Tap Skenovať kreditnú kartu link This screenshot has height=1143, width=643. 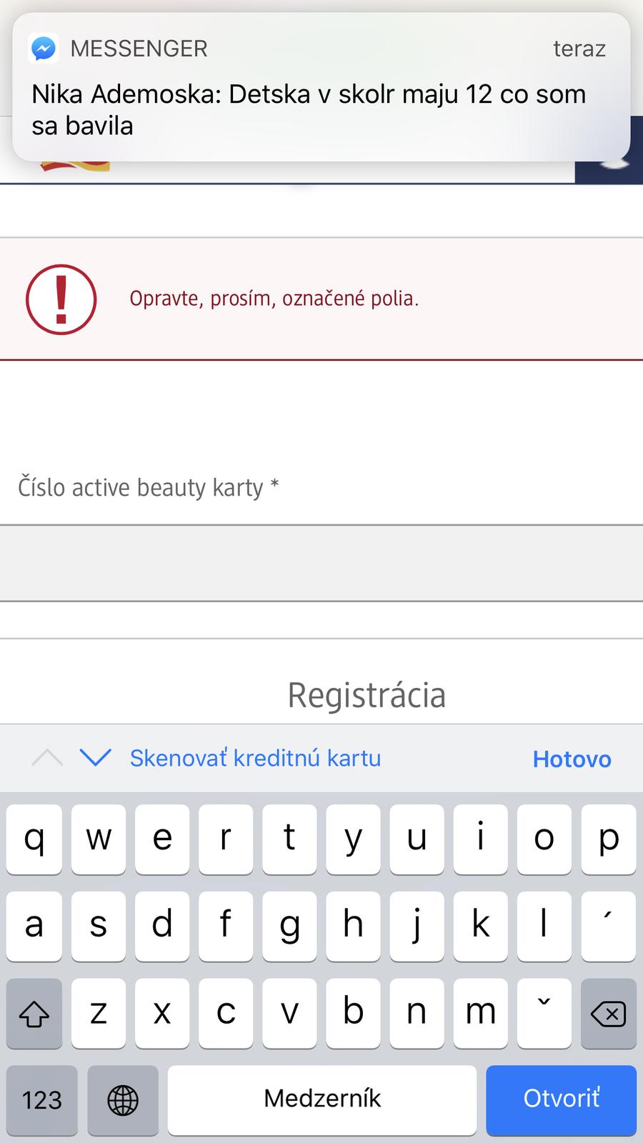[x=255, y=758]
